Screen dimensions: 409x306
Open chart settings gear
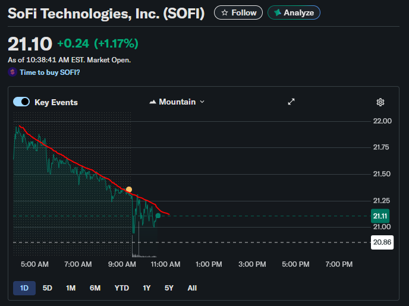(x=380, y=102)
